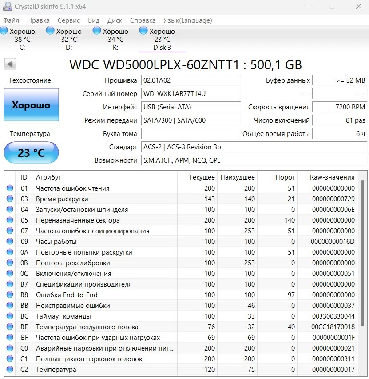
Task: Open the Вид menu
Action: pyautogui.click(x=94, y=20)
